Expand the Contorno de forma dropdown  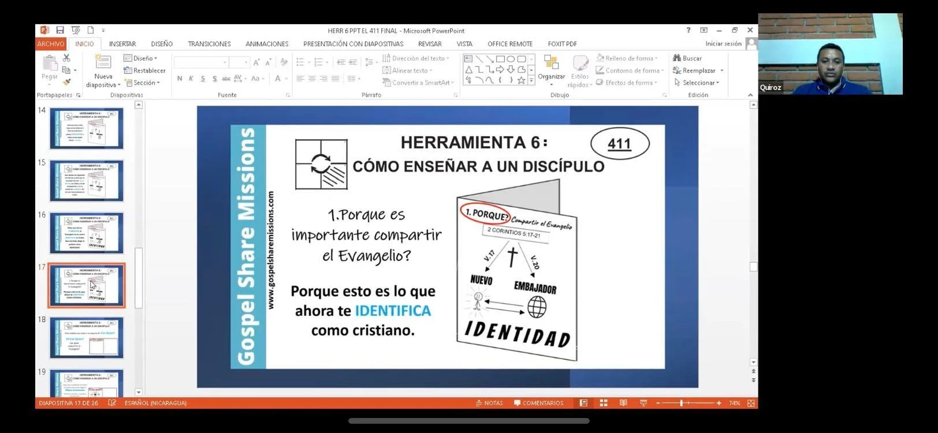pos(630,70)
